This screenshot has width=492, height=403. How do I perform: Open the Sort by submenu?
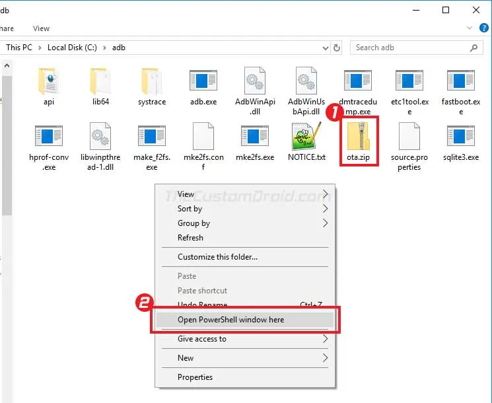pyautogui.click(x=245, y=209)
